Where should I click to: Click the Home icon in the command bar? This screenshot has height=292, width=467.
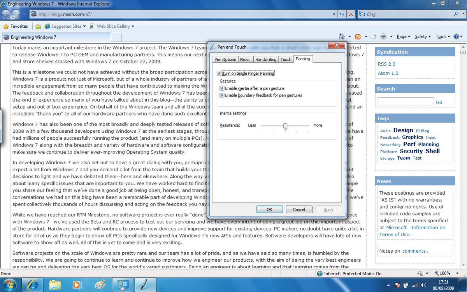[x=341, y=36]
